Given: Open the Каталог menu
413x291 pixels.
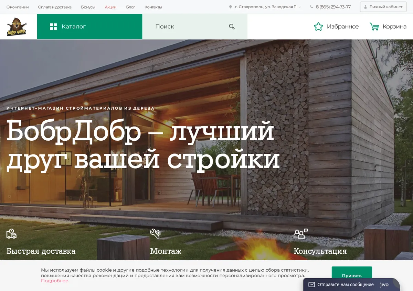Looking at the screenshot, I should pyautogui.click(x=89, y=27).
